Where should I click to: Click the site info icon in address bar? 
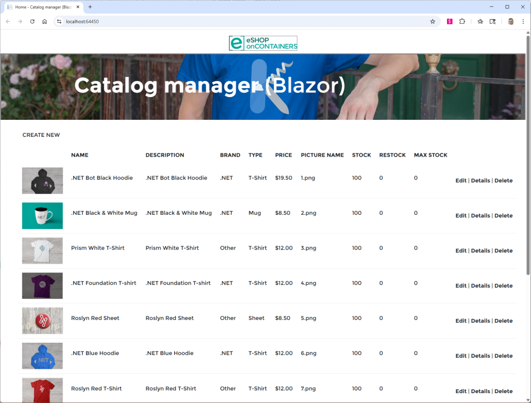[x=59, y=22]
